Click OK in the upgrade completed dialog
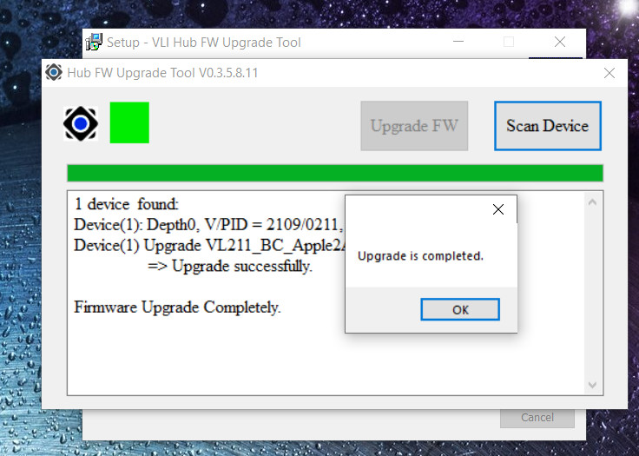The image size is (639, 456). [x=460, y=309]
